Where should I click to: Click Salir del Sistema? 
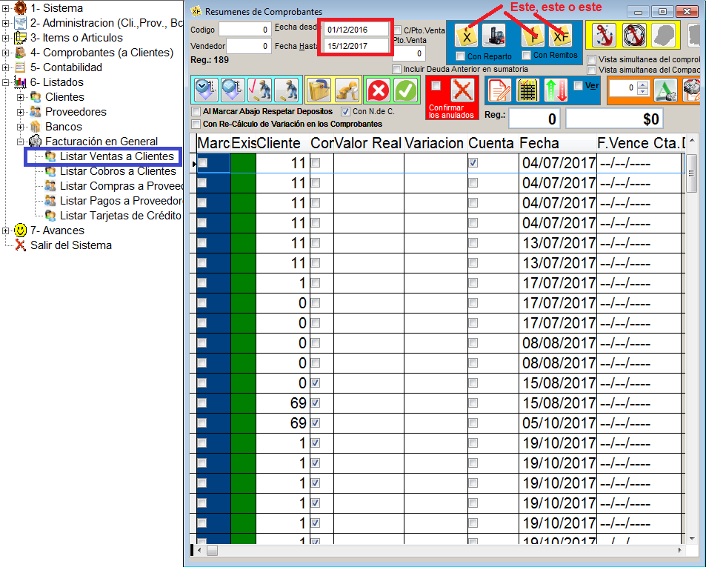click(x=71, y=245)
